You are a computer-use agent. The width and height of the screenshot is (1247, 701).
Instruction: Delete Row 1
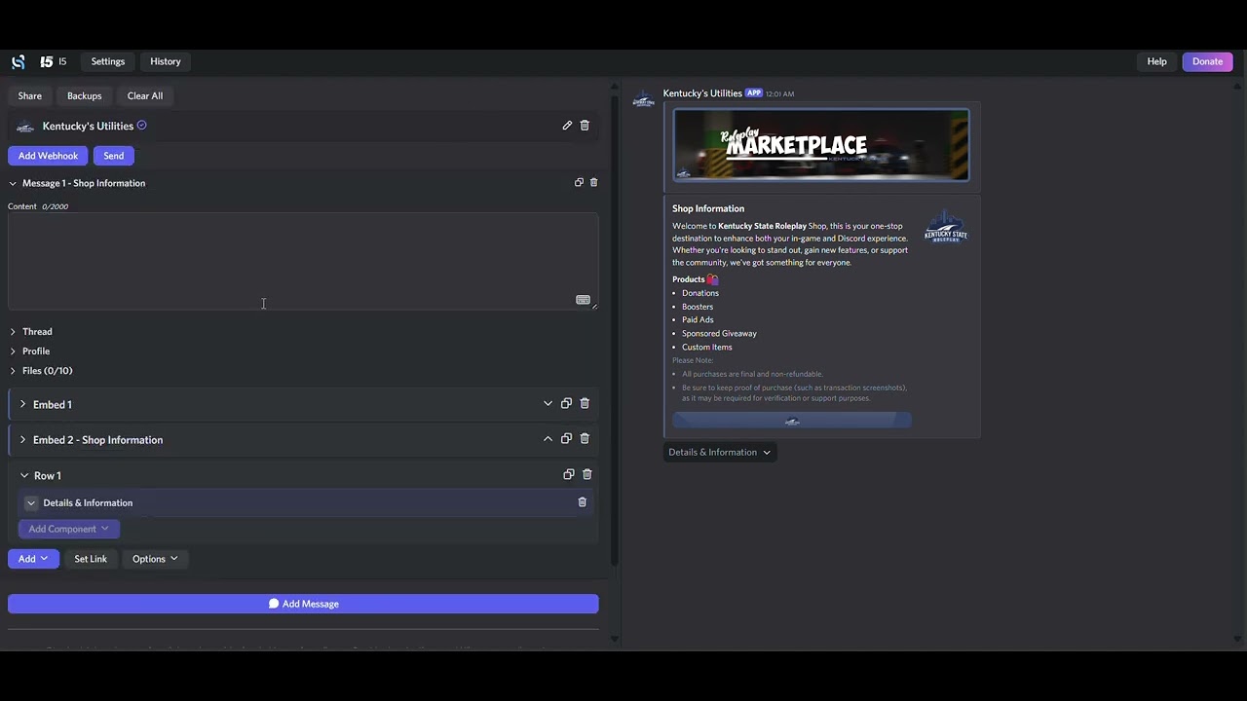(x=586, y=474)
